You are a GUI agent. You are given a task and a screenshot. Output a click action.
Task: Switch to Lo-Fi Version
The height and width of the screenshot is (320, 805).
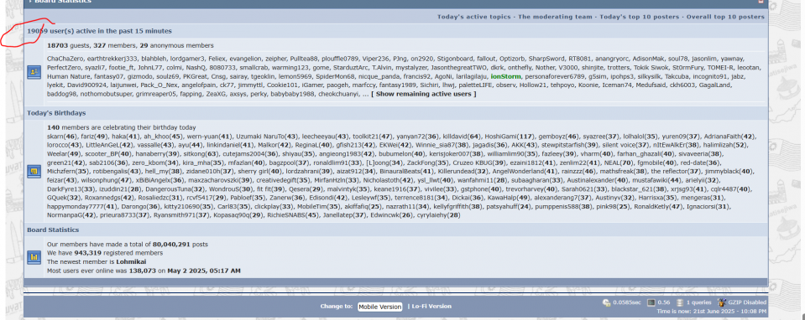coord(431,307)
